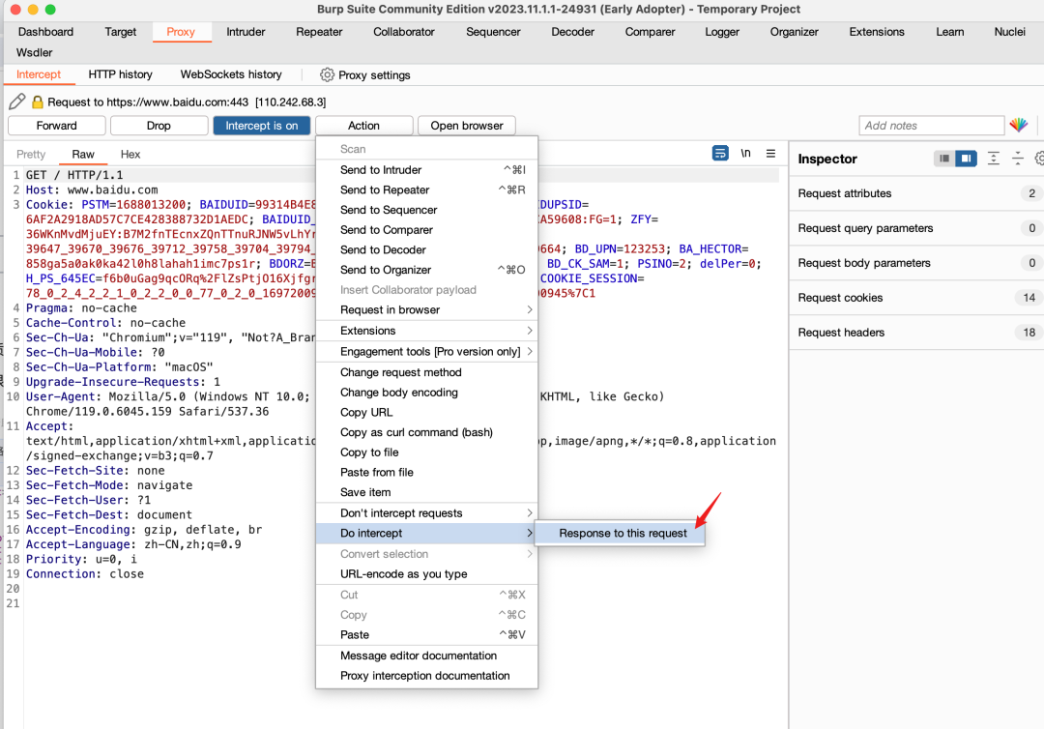
Task: Choose Send to Intruder
Action: pos(427,170)
